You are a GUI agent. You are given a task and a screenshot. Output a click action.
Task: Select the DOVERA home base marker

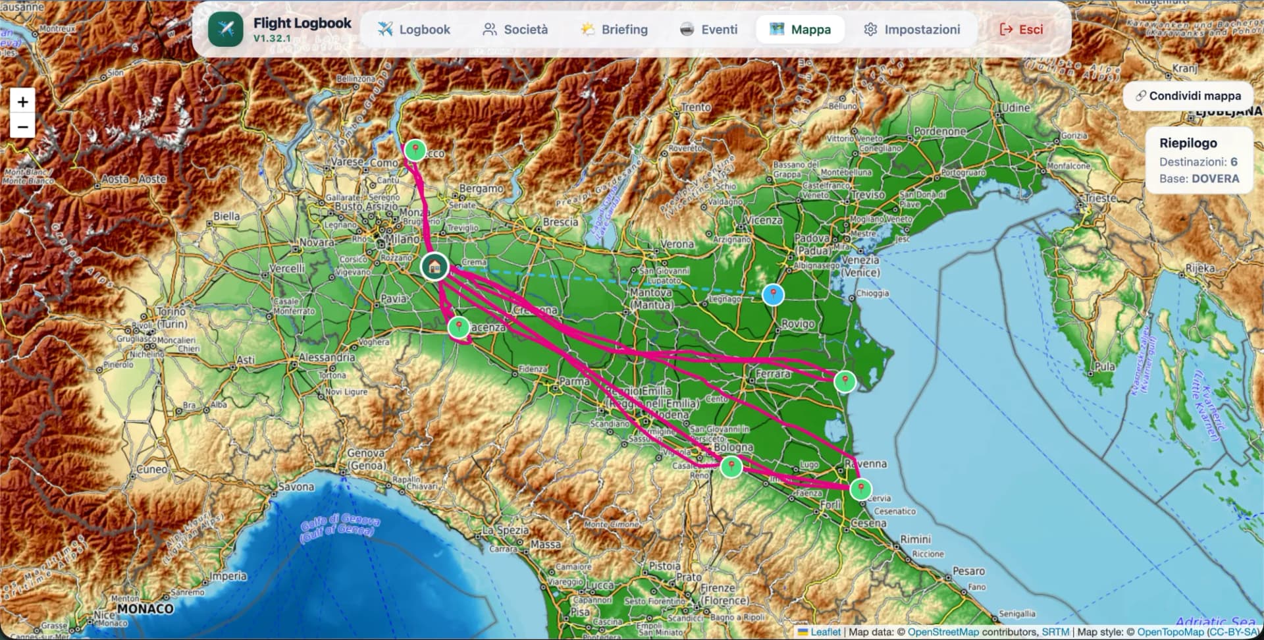click(x=434, y=266)
